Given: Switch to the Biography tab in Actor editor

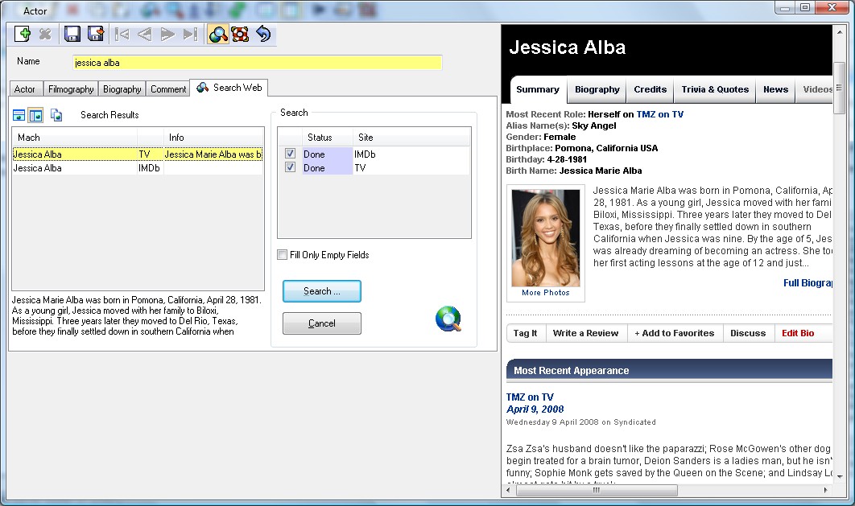Looking at the screenshot, I should point(122,88).
